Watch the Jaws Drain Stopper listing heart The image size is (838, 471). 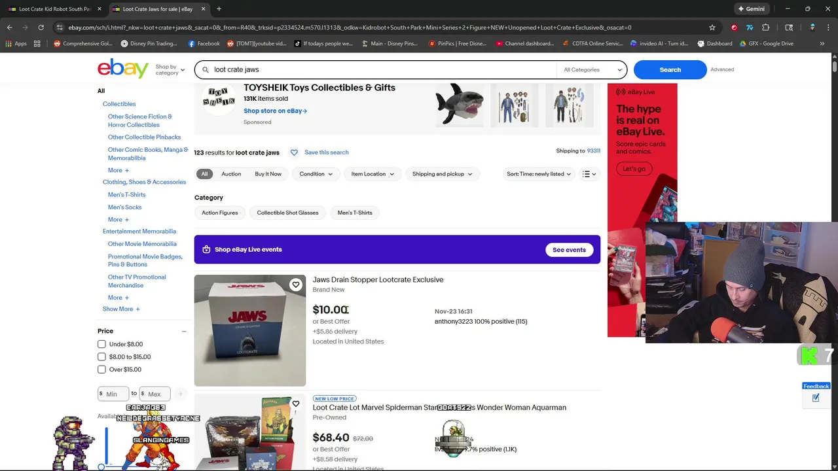pyautogui.click(x=296, y=285)
